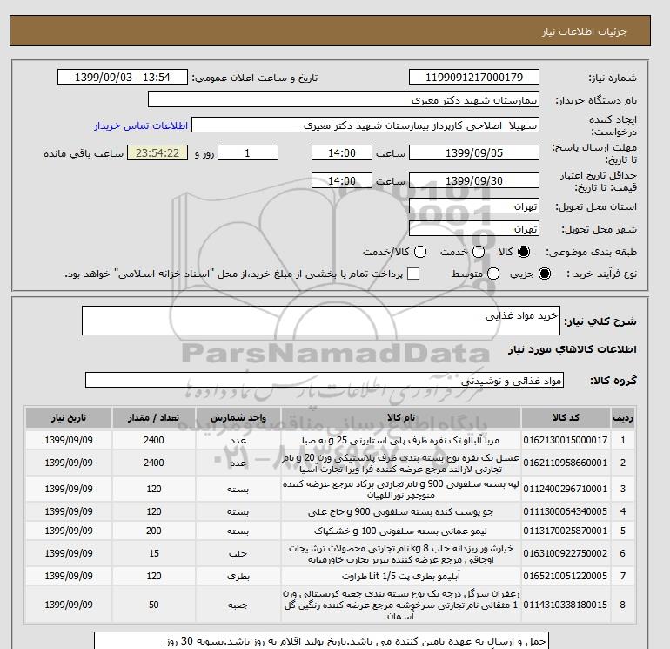The image size is (670, 649).
Task: Click the deadline hour field beside 1399/09/05
Action: 342,152
